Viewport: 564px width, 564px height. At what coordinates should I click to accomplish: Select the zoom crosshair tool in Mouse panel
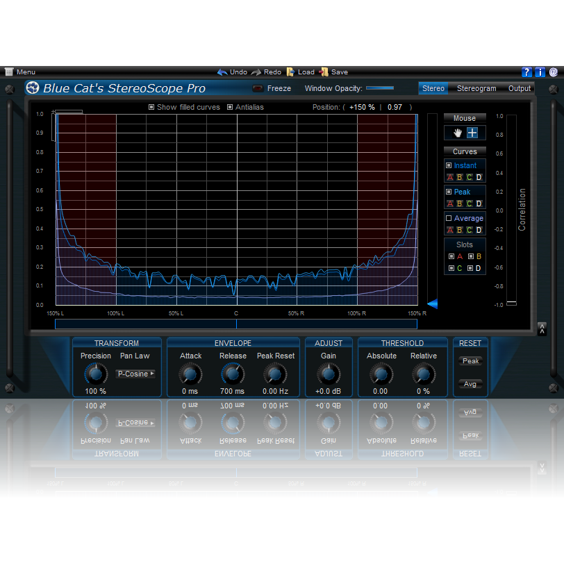pos(473,133)
